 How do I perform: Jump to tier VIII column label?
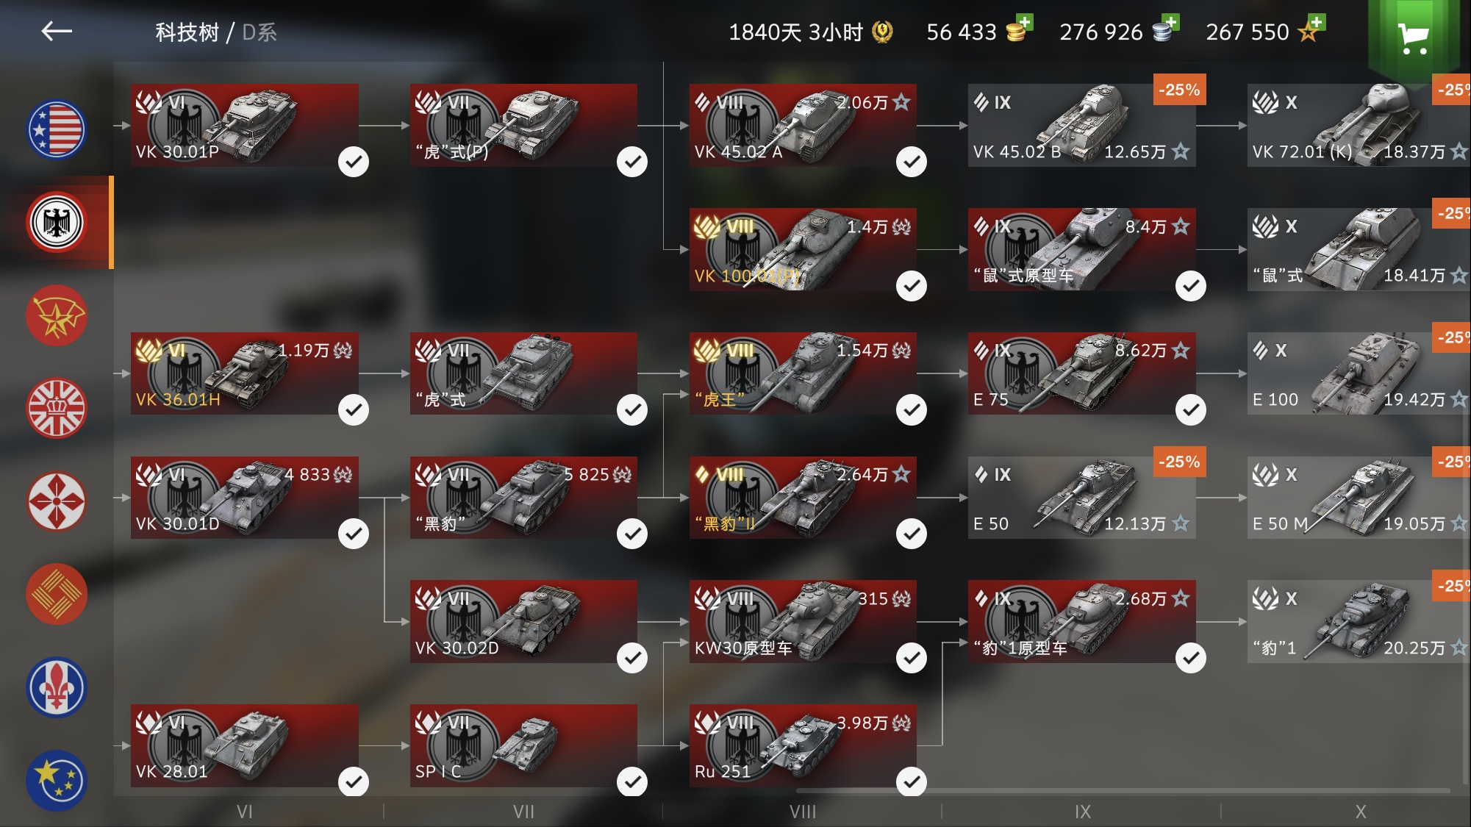tap(803, 812)
